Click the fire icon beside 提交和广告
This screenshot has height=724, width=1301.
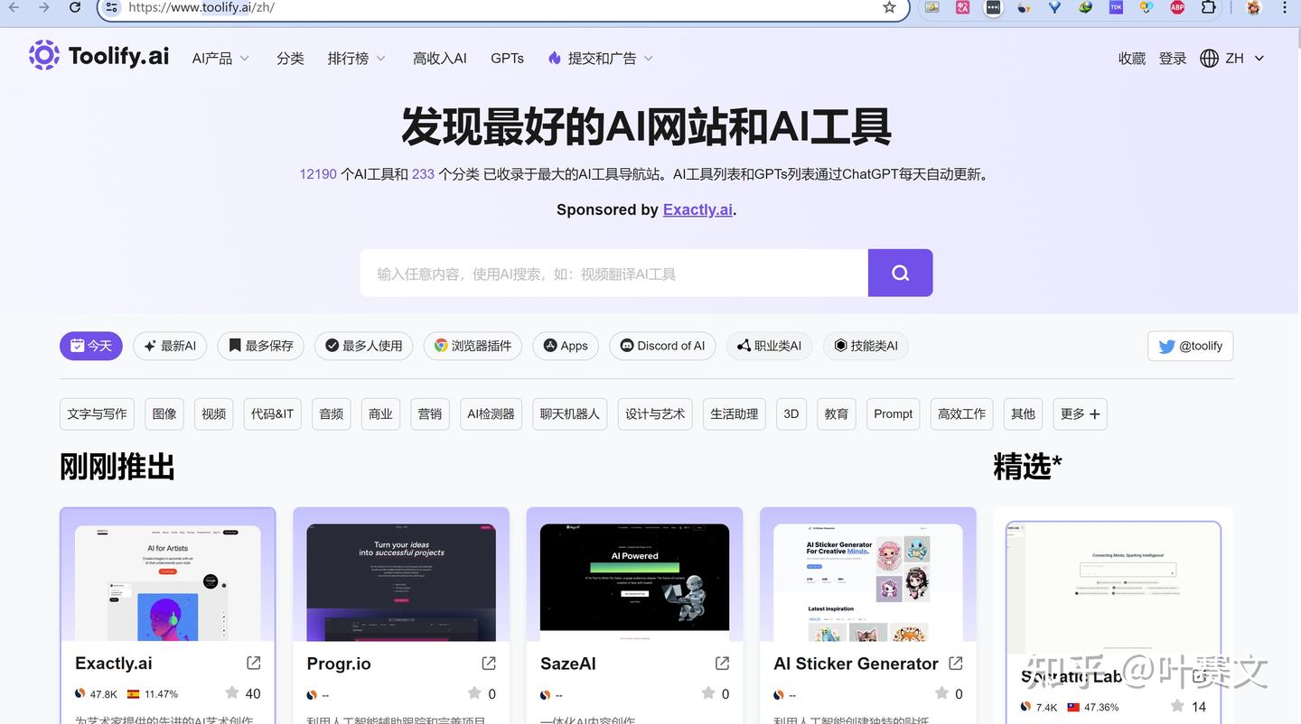[555, 58]
